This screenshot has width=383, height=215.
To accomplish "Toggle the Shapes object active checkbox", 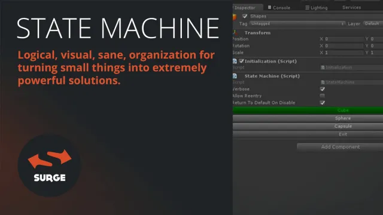I will click(245, 16).
